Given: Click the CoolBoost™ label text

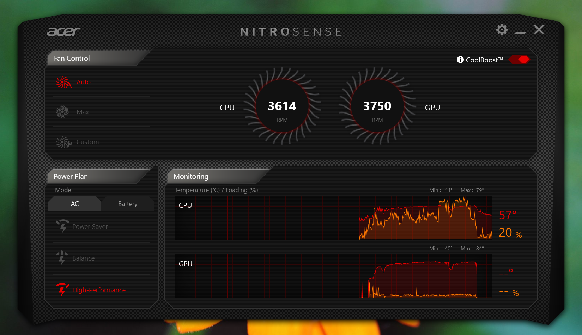Looking at the screenshot, I should coord(485,60).
